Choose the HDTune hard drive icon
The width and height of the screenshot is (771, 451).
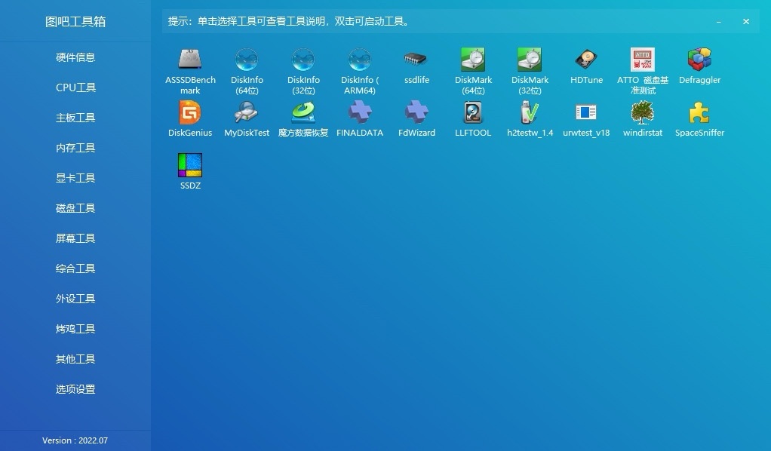click(586, 60)
